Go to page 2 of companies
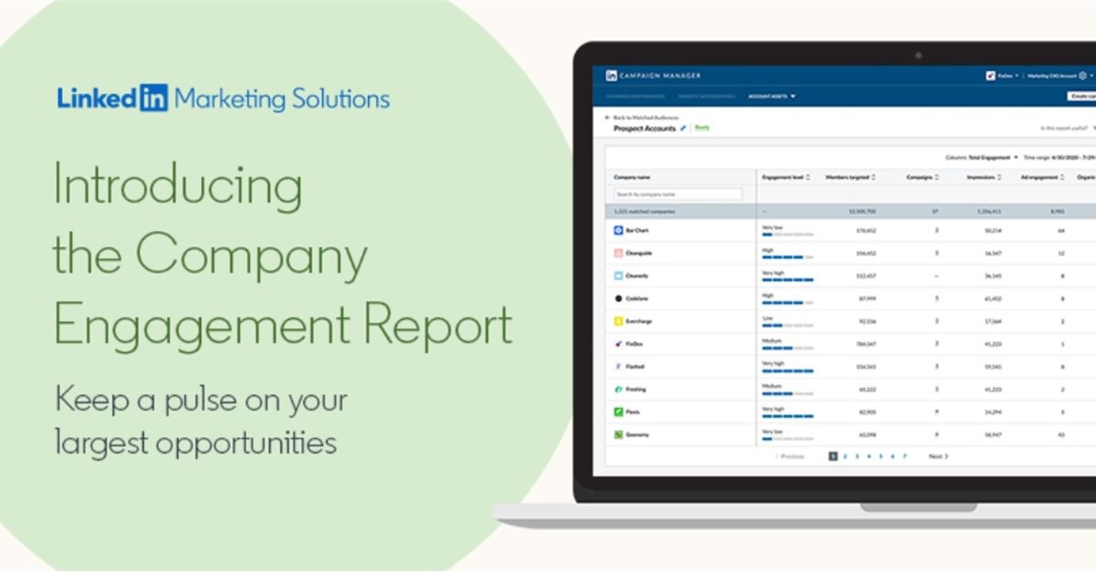Screen dimensions: 1096x573 pos(845,456)
